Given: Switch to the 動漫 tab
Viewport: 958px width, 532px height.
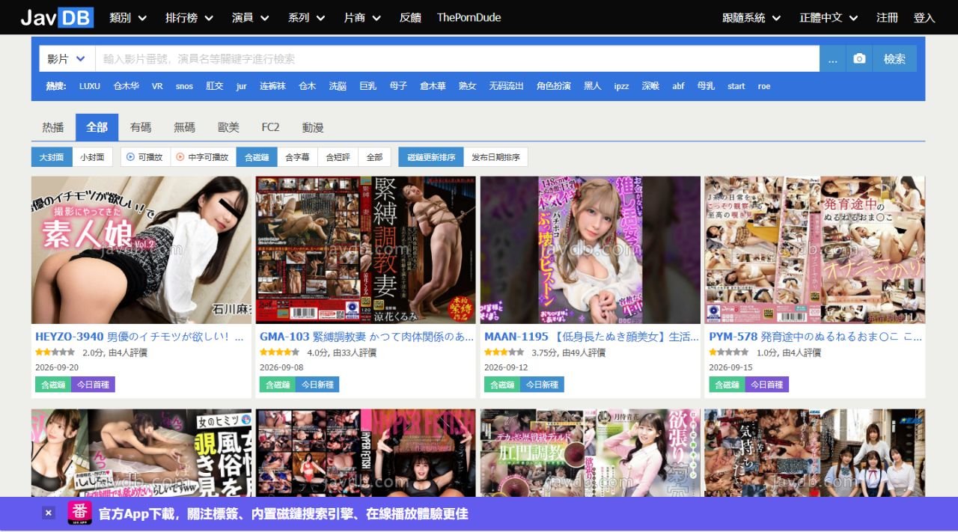Looking at the screenshot, I should click(313, 127).
